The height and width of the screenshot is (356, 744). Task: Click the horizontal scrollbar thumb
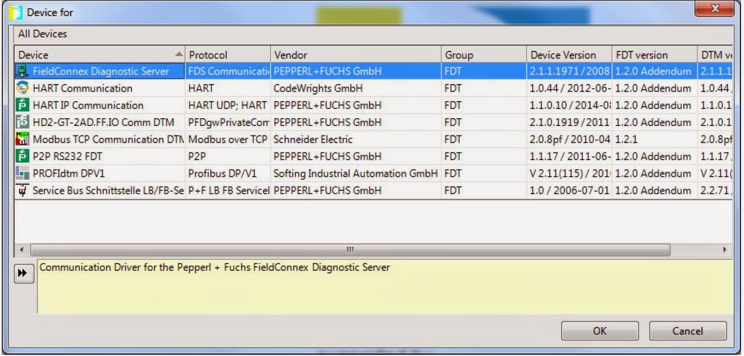tap(350, 250)
